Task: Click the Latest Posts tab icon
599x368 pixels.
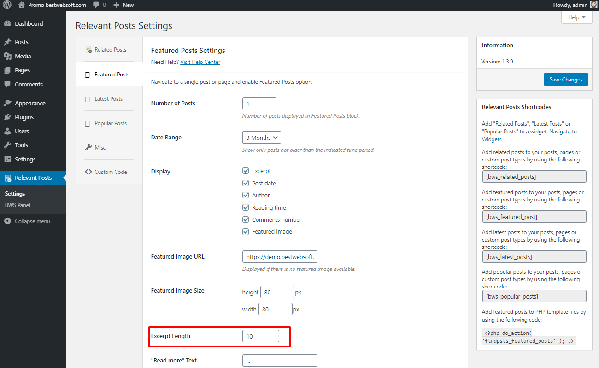Action: coord(88,99)
